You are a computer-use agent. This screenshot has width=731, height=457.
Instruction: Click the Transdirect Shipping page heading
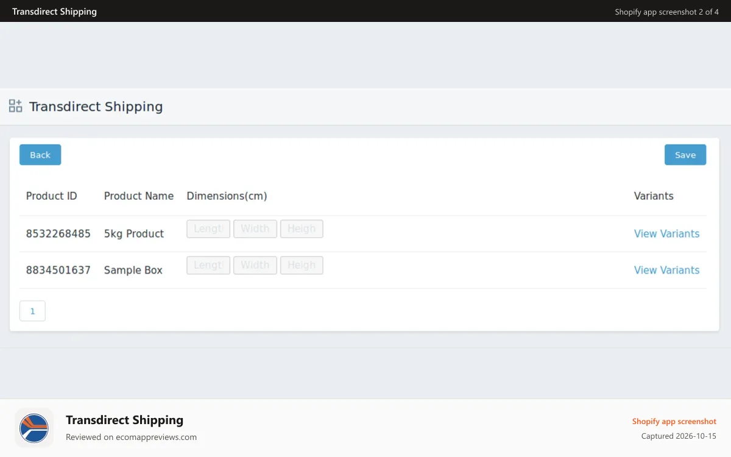(96, 107)
